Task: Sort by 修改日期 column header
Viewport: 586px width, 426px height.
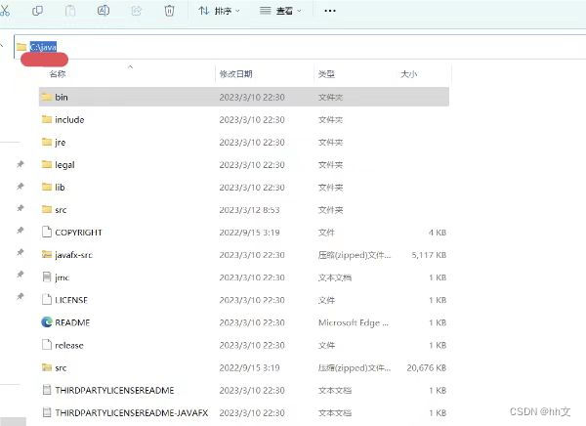Action: pyautogui.click(x=235, y=74)
